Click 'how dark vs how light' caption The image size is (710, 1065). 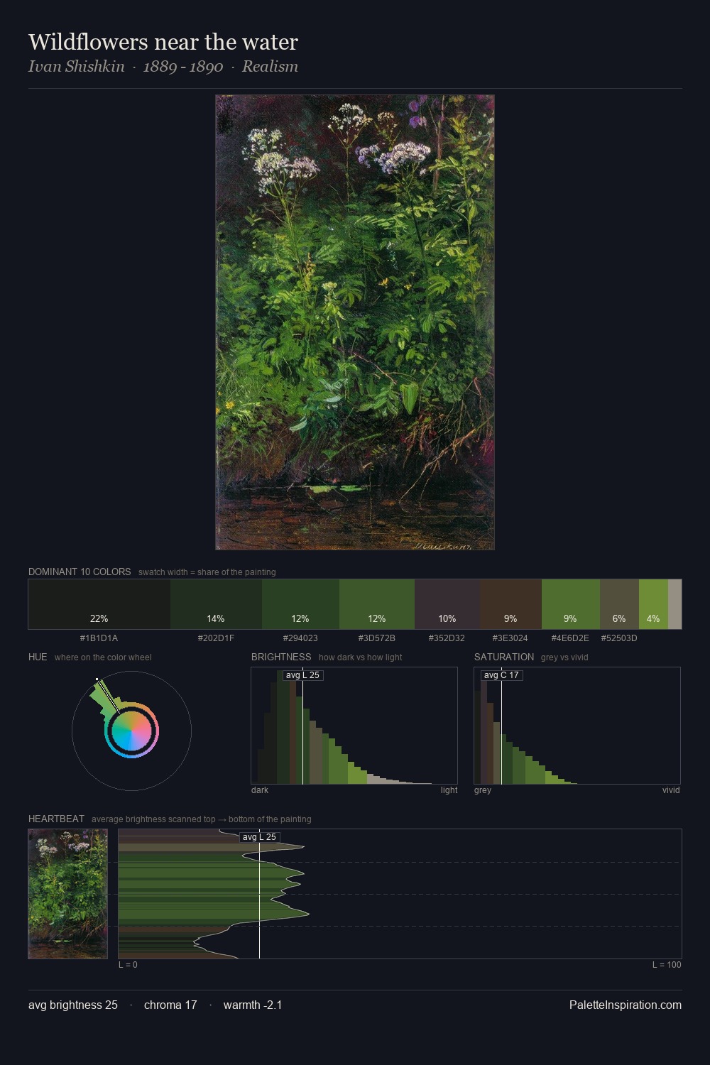(x=361, y=657)
